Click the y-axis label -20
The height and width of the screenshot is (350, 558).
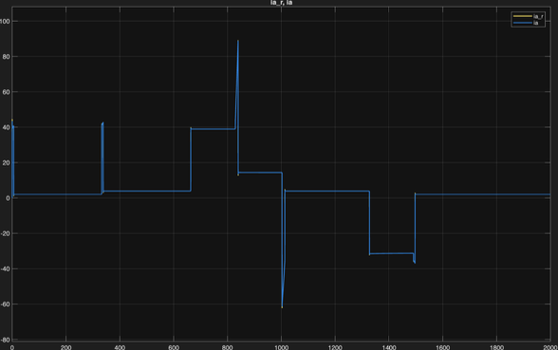[5, 233]
